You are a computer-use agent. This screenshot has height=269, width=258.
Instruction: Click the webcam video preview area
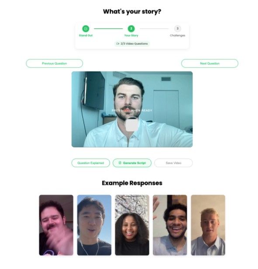click(132, 109)
